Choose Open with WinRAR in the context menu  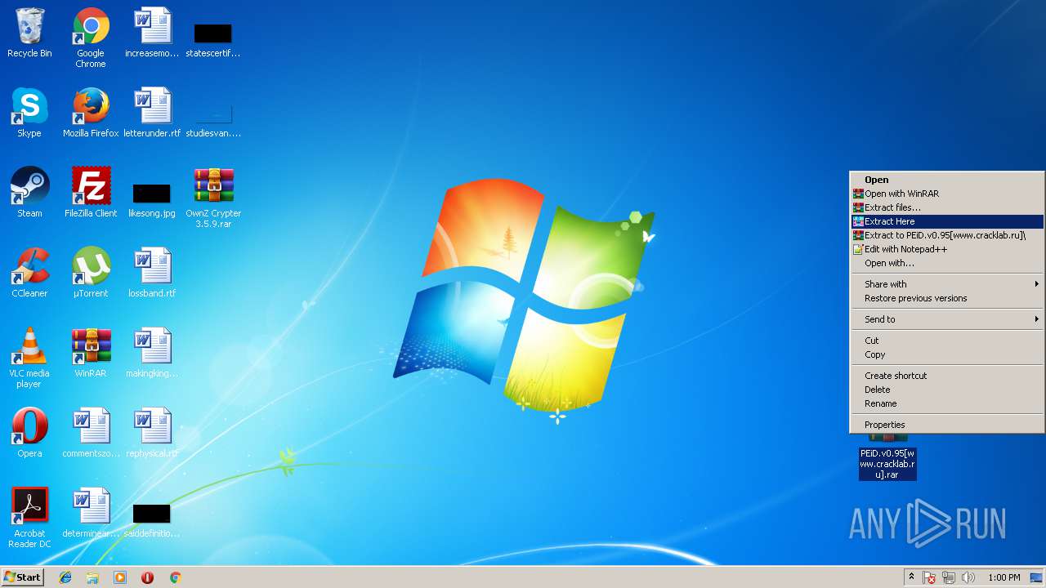tap(947, 194)
